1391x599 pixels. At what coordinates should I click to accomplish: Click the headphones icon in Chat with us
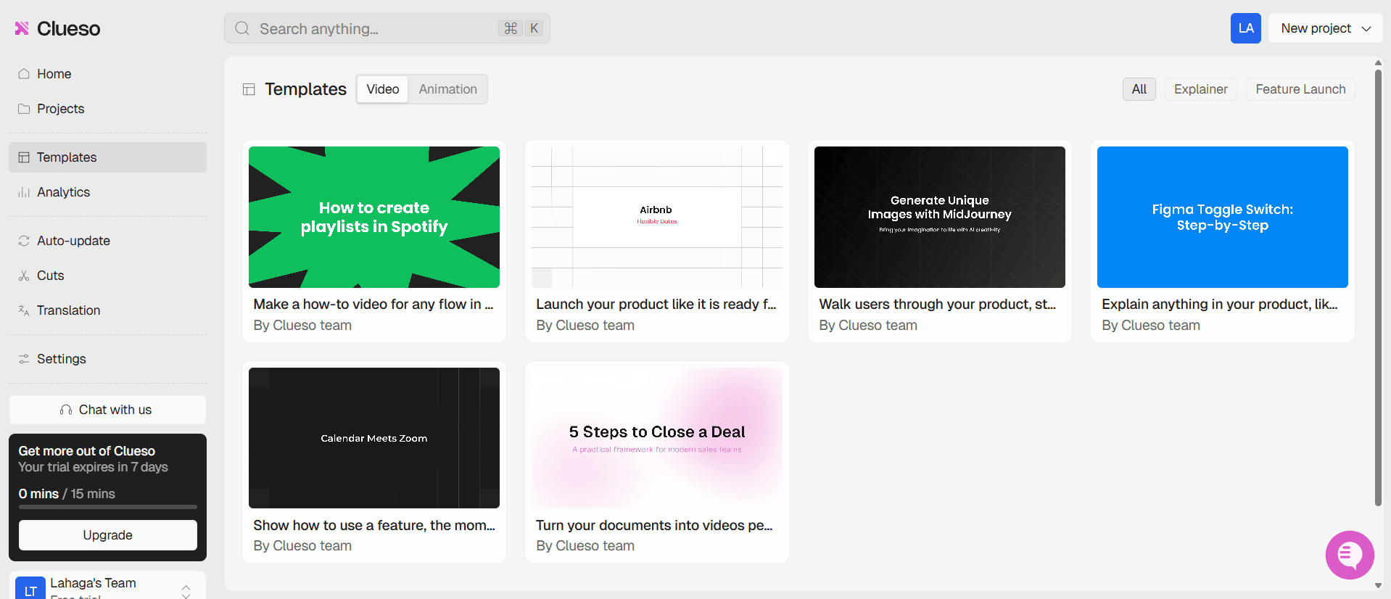pyautogui.click(x=66, y=410)
